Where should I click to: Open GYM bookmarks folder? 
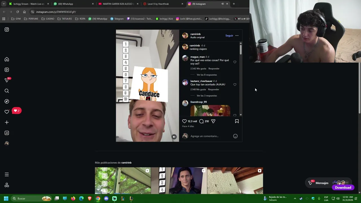click(16, 19)
